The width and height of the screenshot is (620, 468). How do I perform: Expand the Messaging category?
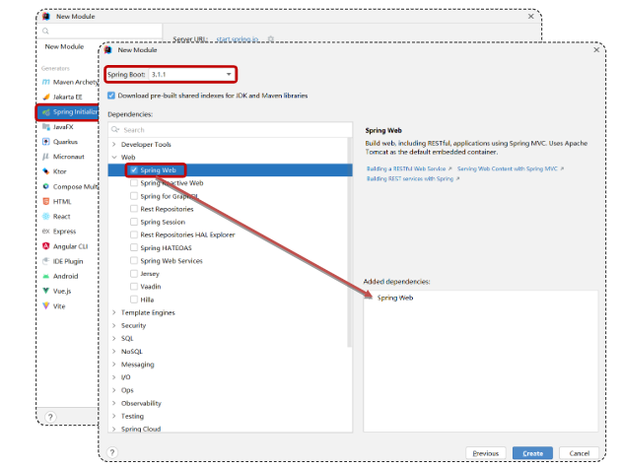tap(114, 364)
